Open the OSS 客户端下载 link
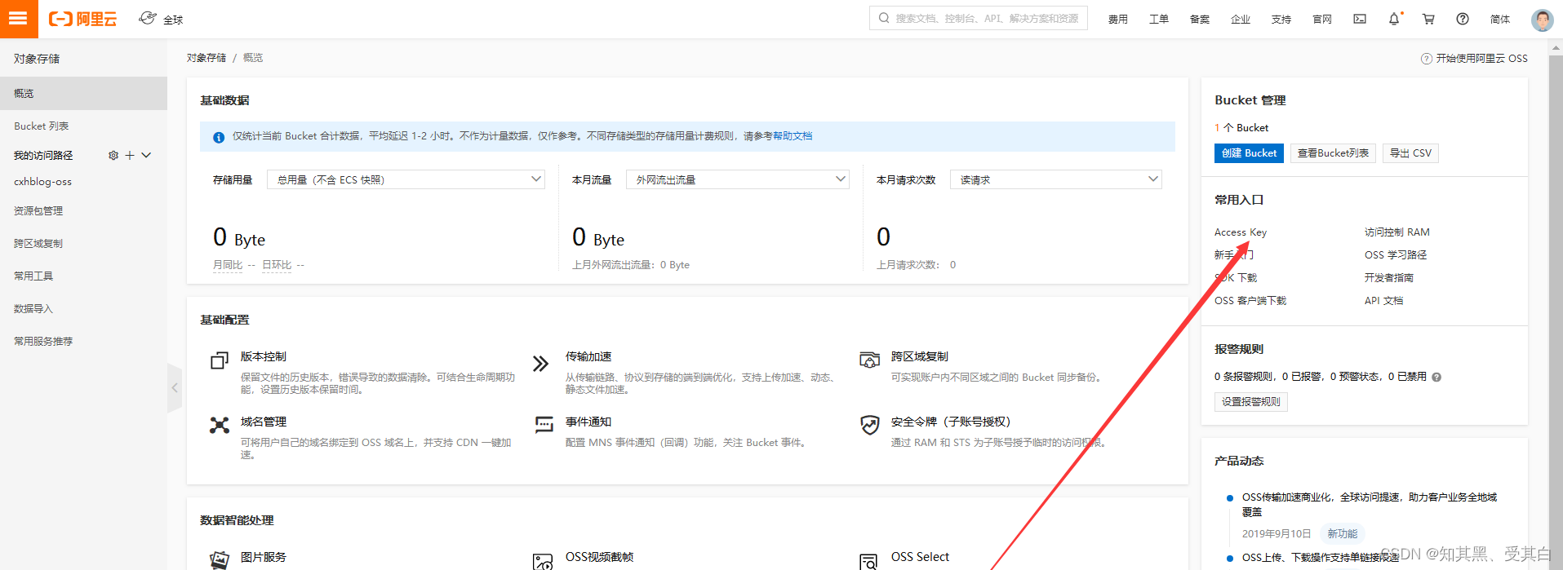The height and width of the screenshot is (570, 1563). tap(1250, 301)
